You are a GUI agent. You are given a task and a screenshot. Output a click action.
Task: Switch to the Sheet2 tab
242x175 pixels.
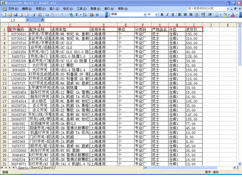point(36,168)
